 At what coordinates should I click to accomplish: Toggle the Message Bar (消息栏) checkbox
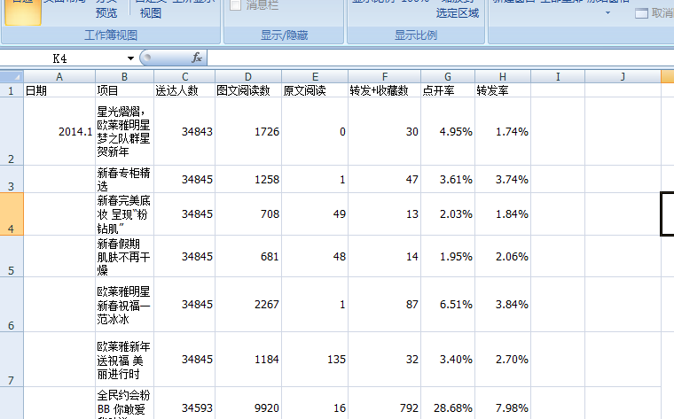point(236,5)
